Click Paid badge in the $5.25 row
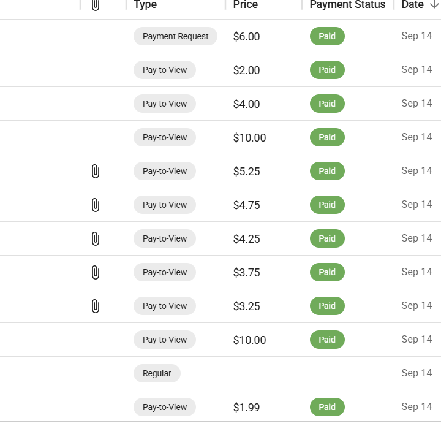This screenshot has width=441, height=426. pos(327,171)
